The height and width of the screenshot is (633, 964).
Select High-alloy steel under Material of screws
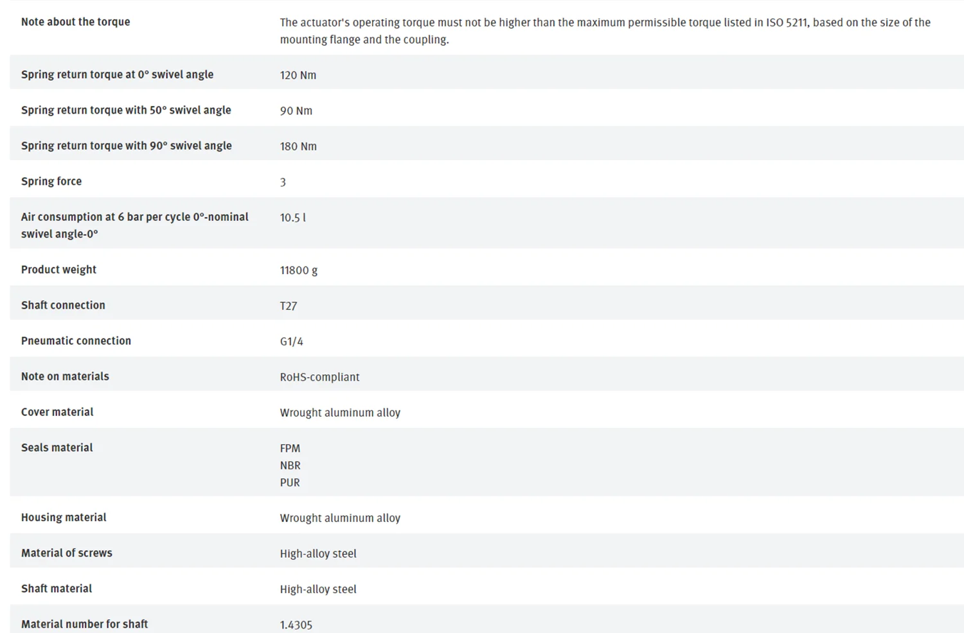(318, 554)
